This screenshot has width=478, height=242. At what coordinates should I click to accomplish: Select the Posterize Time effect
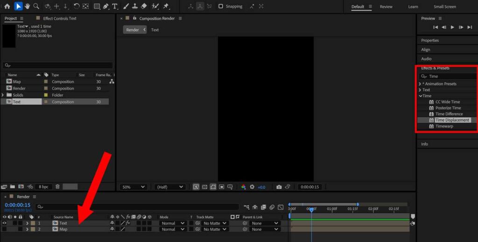448,108
